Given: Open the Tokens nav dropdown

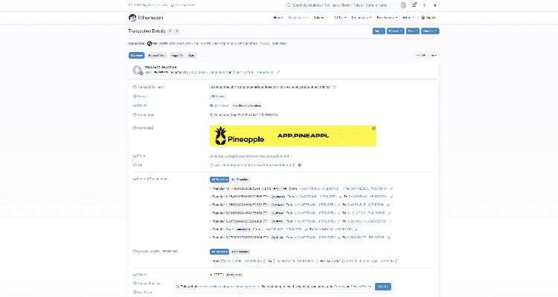Looking at the screenshot, I should coord(321,17).
